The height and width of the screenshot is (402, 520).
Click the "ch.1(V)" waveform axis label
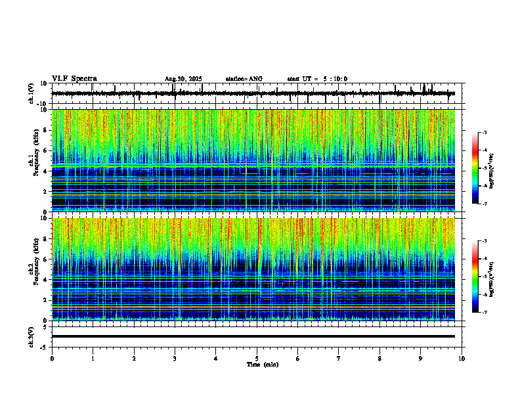click(32, 93)
